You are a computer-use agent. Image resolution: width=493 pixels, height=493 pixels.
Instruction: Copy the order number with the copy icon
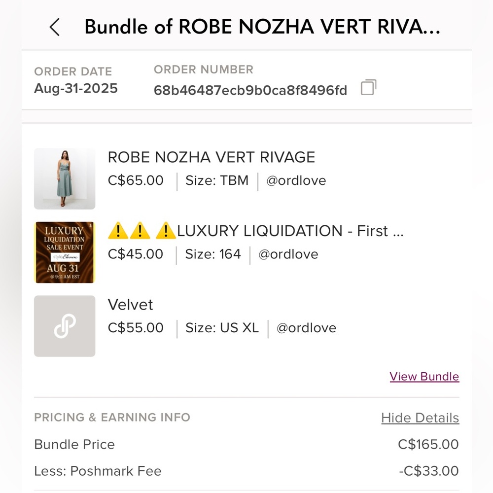[368, 87]
